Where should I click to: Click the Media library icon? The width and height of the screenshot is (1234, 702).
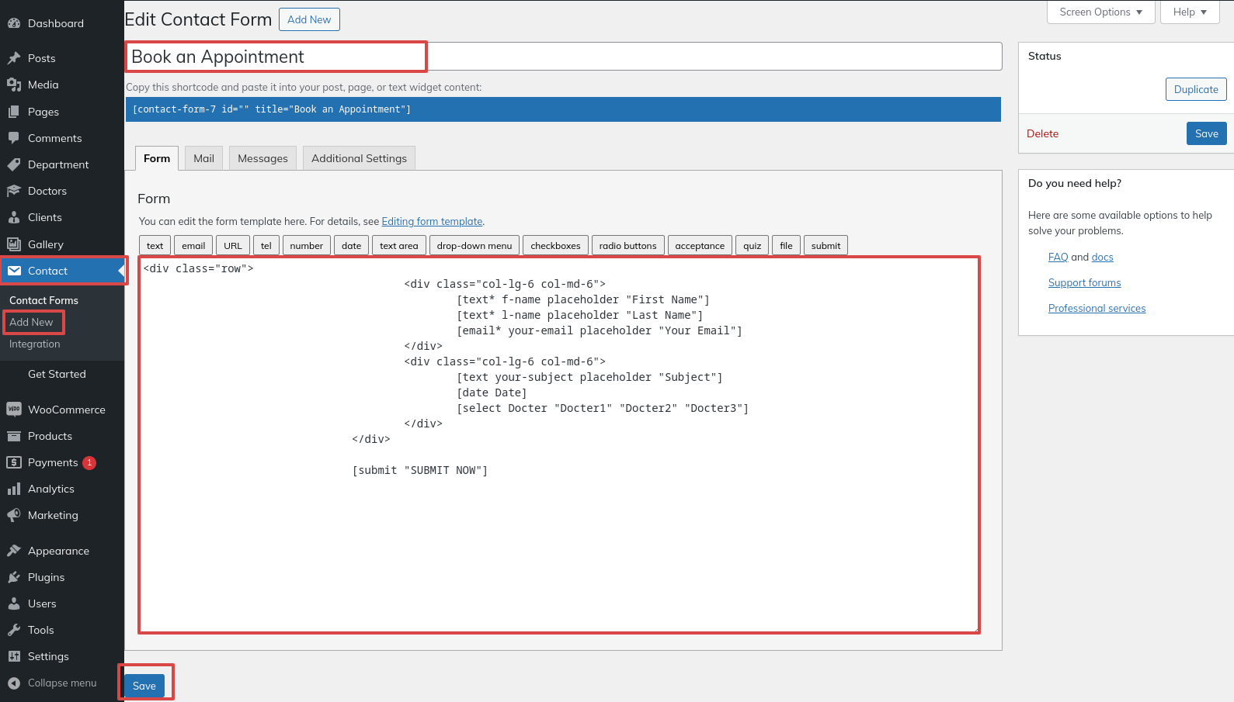click(14, 85)
